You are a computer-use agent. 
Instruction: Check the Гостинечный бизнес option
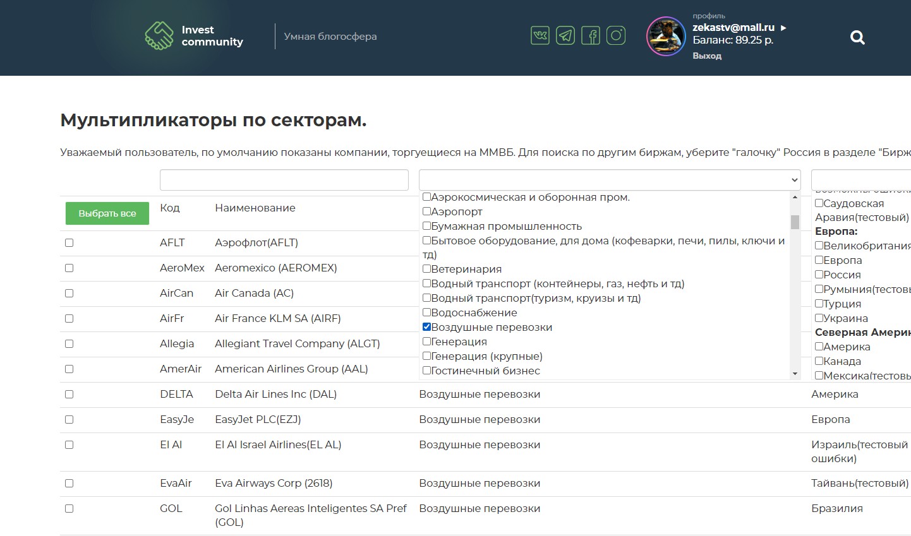point(426,371)
